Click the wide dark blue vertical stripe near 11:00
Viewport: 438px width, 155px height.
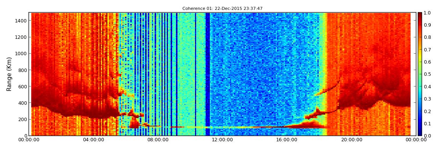pyautogui.click(x=208, y=74)
